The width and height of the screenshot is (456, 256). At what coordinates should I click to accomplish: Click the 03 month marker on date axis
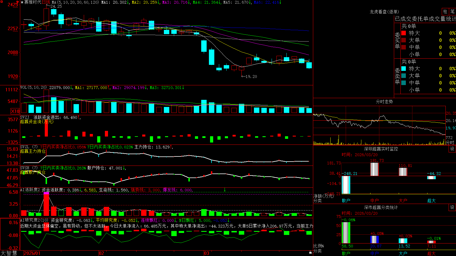pos(207,253)
